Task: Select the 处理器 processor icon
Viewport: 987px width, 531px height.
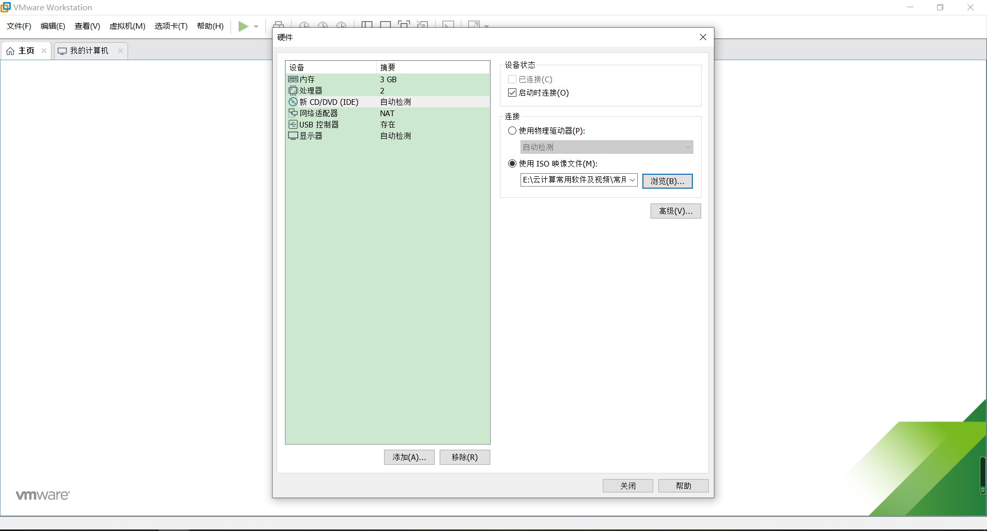Action: (293, 90)
